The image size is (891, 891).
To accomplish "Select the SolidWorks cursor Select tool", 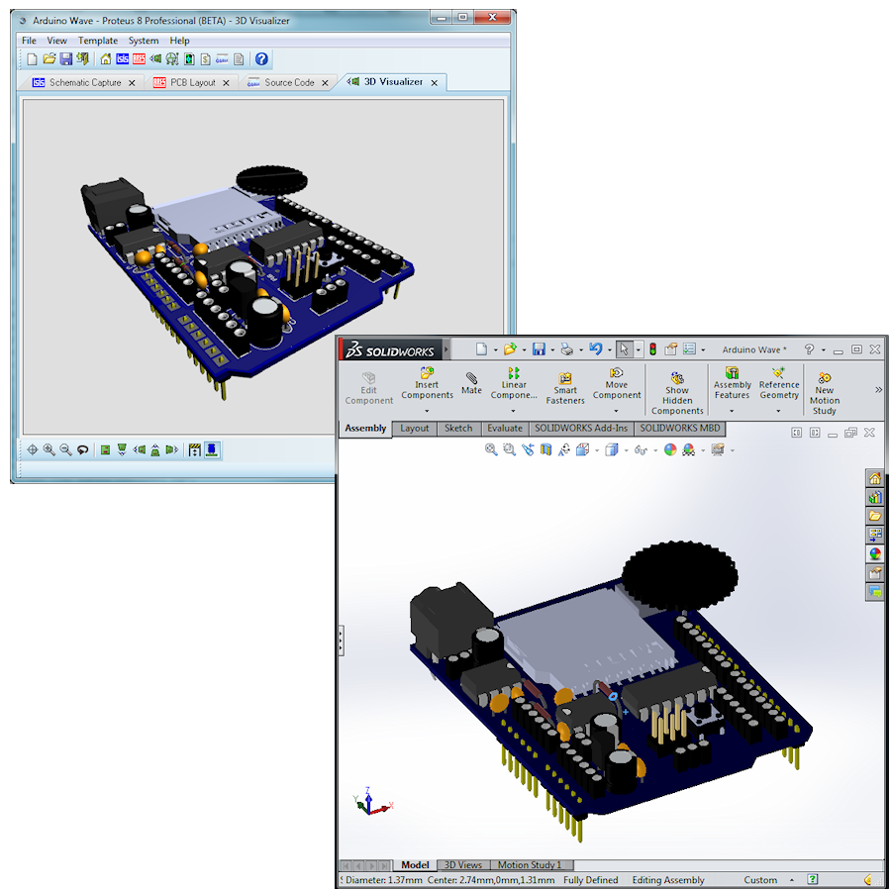I will tap(624, 348).
